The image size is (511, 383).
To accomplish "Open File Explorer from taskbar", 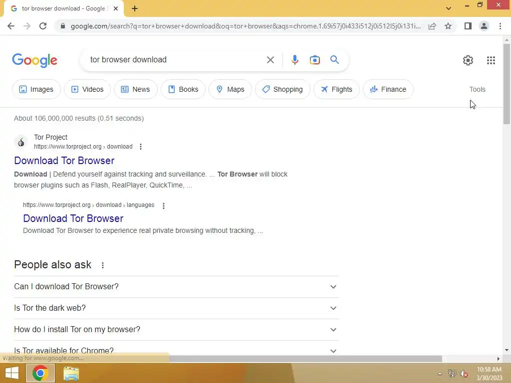I will coord(71,373).
